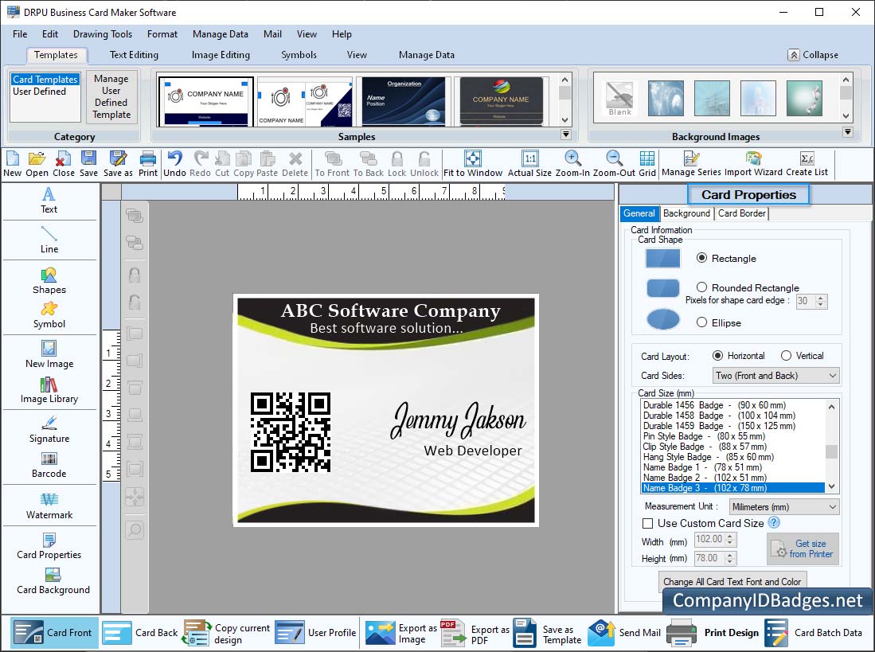
Task: Click Get size from Printer
Action: [803, 549]
